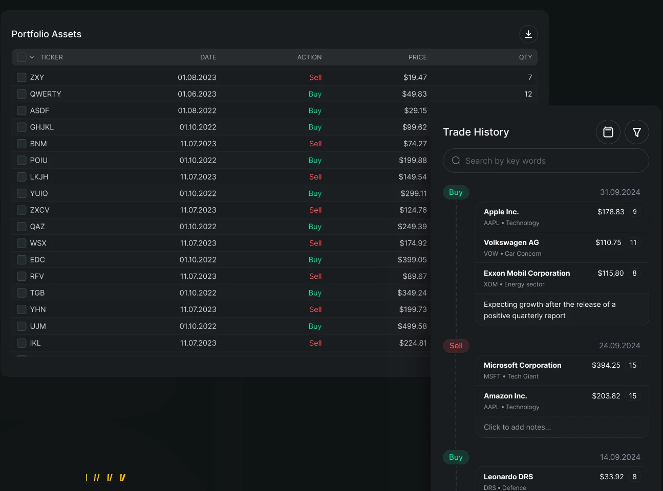Viewport: 663px width, 491px height.
Task: Sort by the DATE column header
Action: [x=208, y=57]
